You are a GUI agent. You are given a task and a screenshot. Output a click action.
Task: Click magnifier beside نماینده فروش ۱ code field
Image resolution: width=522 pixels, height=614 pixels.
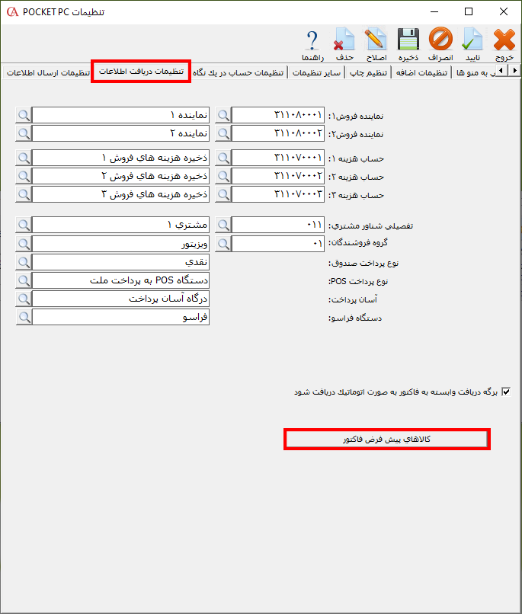[x=223, y=115]
